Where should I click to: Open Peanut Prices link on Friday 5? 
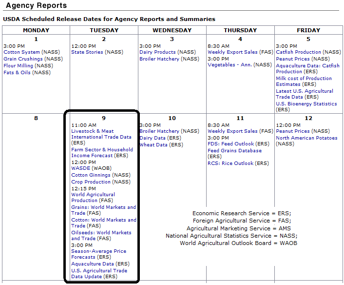[x=293, y=59]
